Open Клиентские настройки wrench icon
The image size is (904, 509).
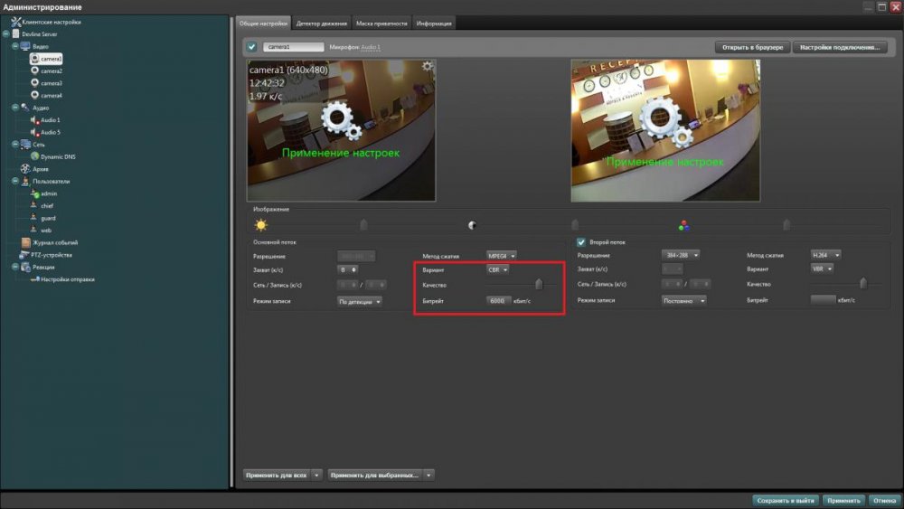pos(15,22)
